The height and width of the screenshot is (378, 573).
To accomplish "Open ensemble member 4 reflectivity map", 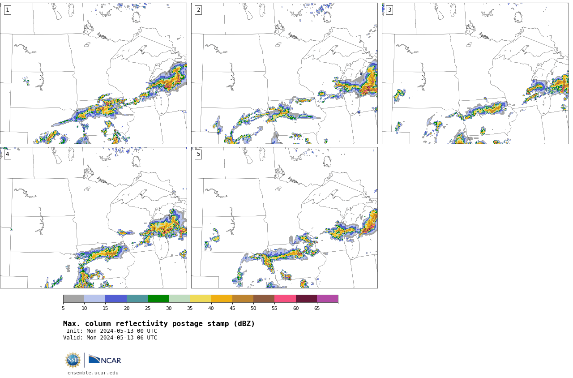I will (x=93, y=218).
